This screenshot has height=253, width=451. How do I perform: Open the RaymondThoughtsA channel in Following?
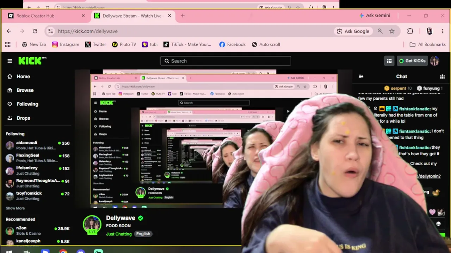tap(38, 183)
